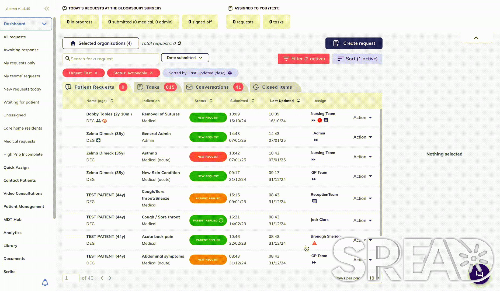Screen dimensions: 500x291
Task: Expand Action menu for Bobby Tables
Action: point(363,117)
